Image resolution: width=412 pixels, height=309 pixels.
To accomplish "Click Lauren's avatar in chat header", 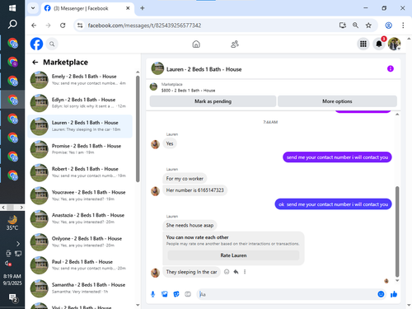I will 157,68.
